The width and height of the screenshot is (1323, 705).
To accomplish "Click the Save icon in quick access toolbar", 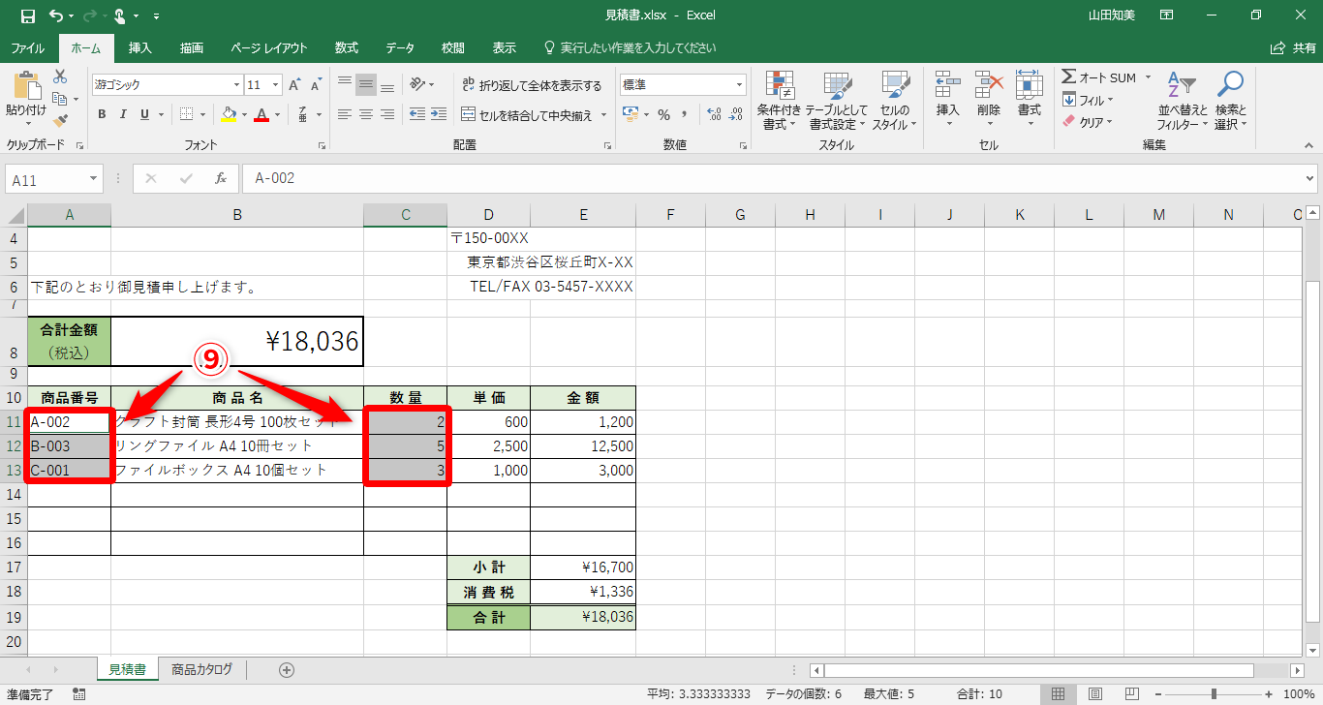I will coord(27,15).
